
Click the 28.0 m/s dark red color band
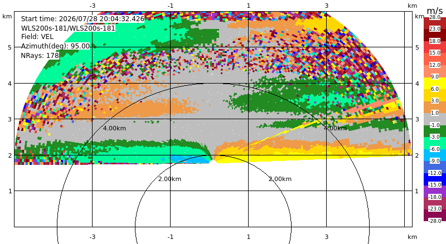click(x=435, y=17)
